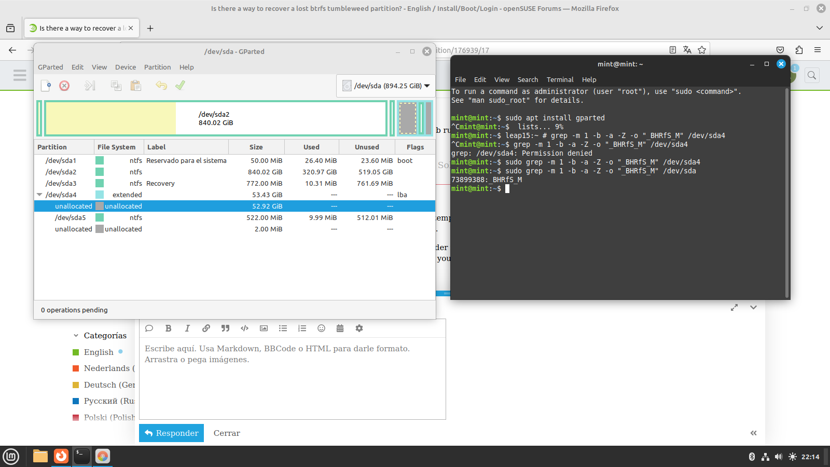The image size is (830, 467).
Task: Collapse /dev/sda4 extended partition tree
Action: pos(39,195)
